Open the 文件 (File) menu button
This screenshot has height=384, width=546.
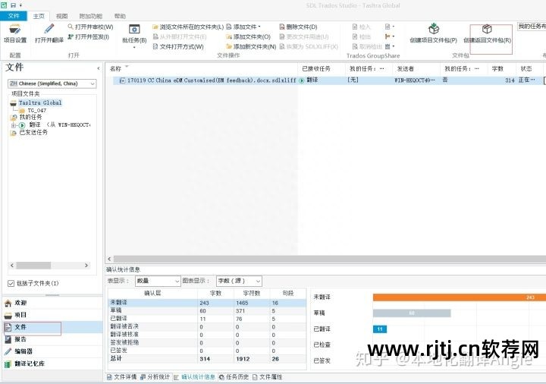coord(14,15)
